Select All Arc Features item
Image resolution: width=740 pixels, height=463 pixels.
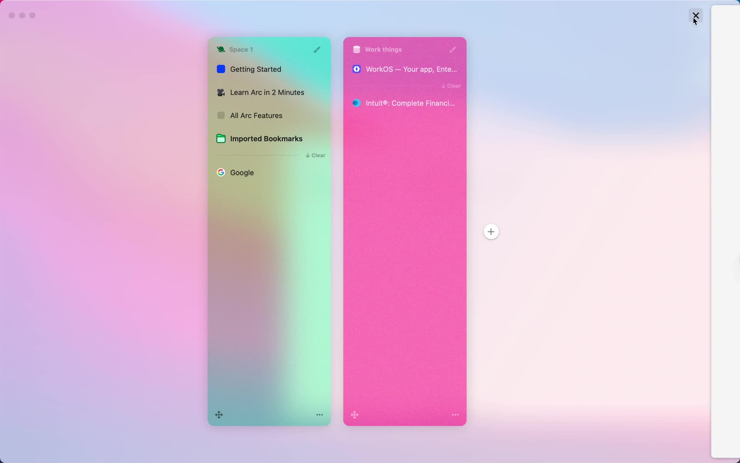(x=257, y=115)
